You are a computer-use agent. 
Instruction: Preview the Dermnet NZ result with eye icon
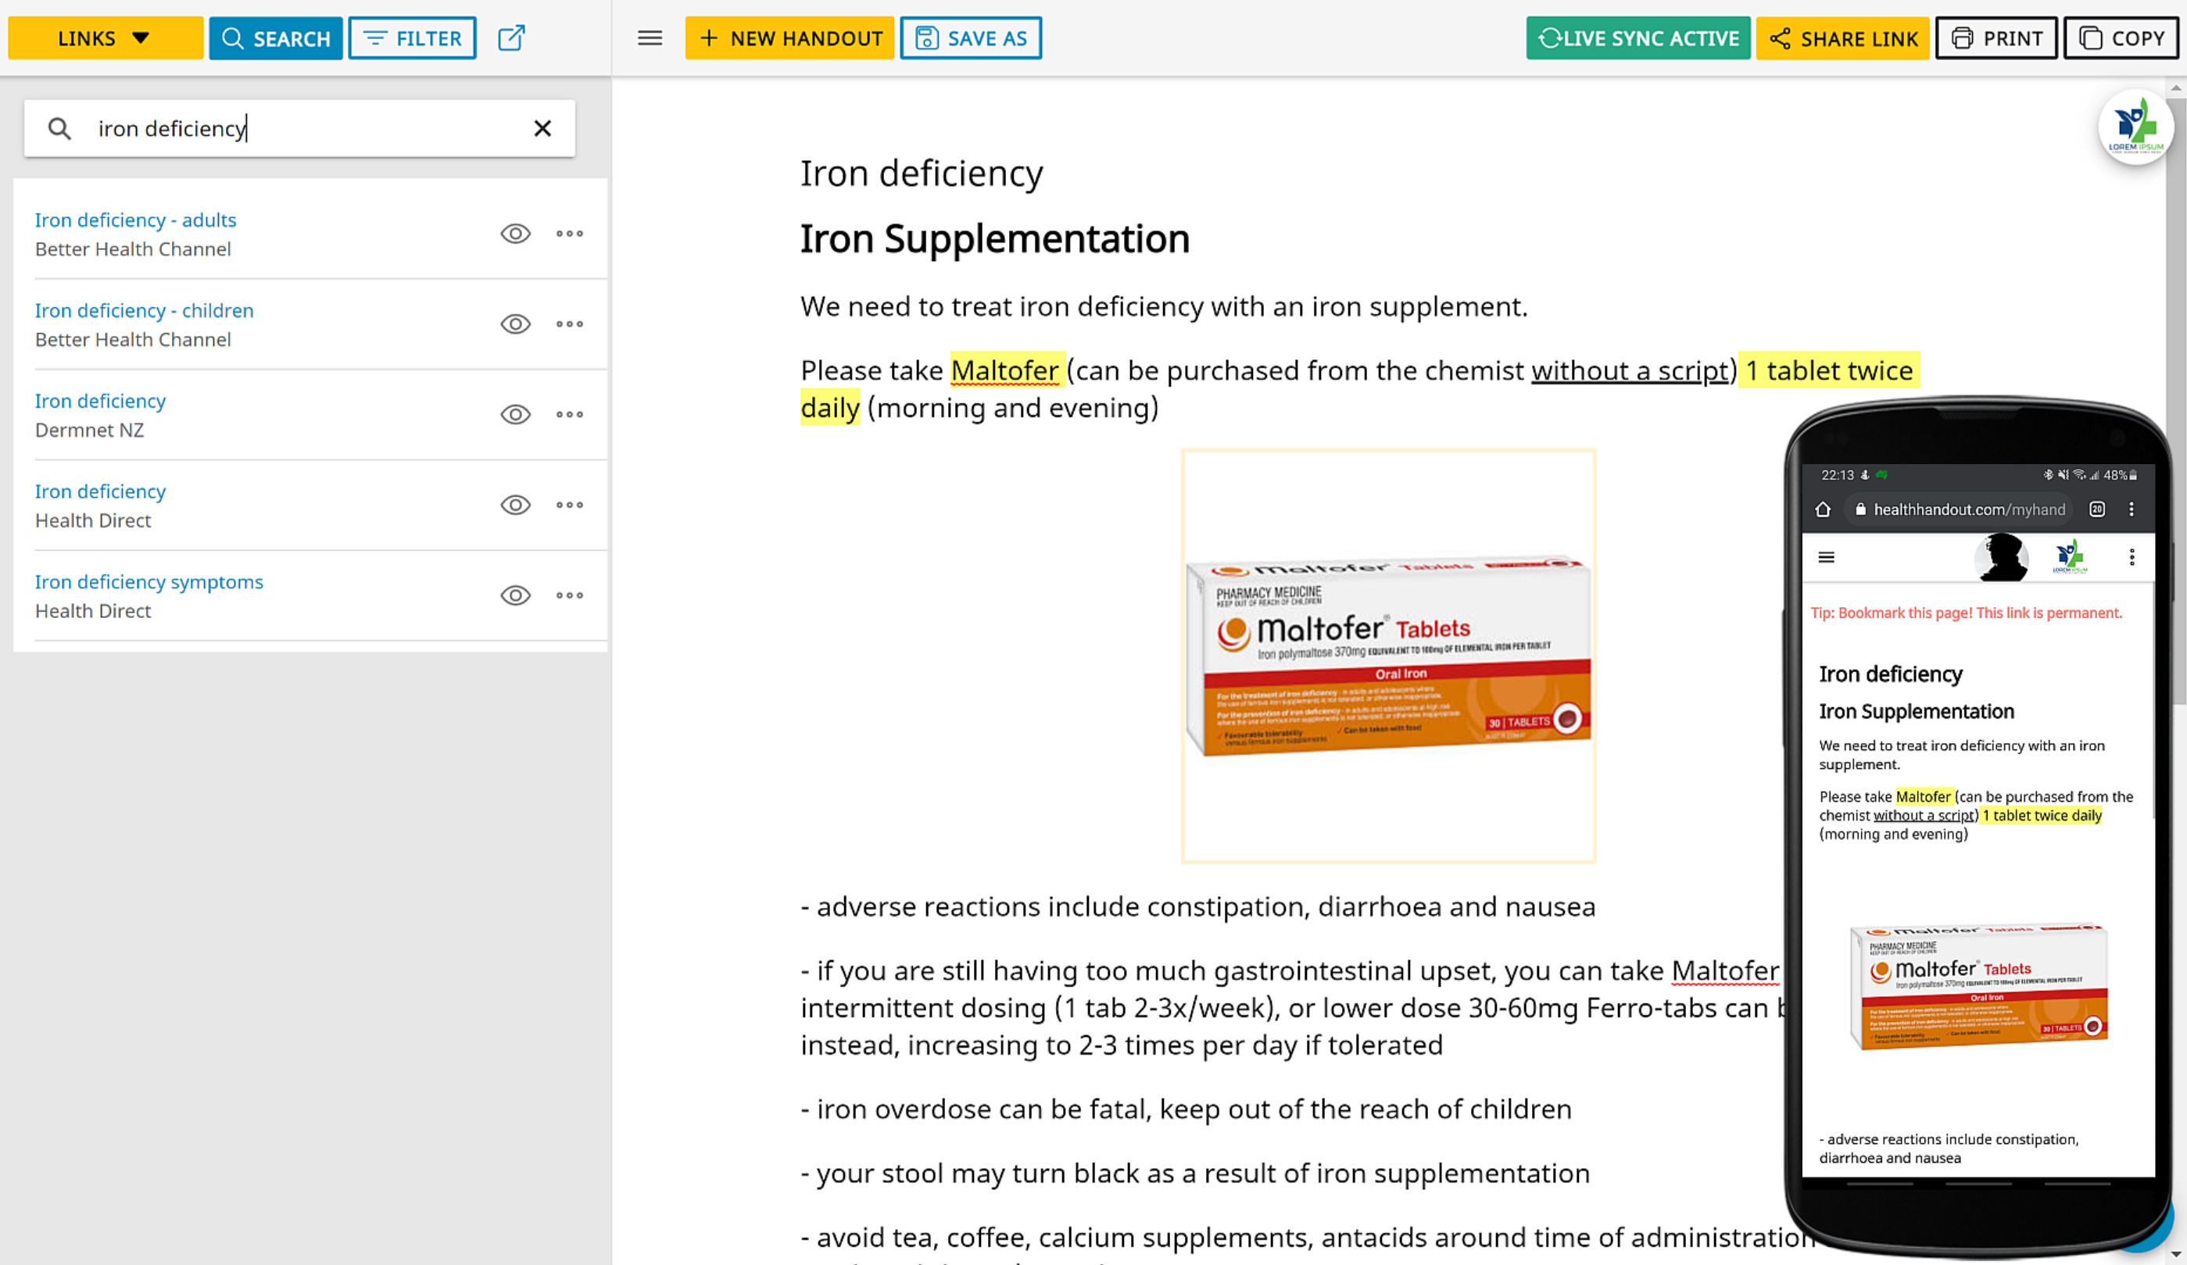(x=516, y=414)
